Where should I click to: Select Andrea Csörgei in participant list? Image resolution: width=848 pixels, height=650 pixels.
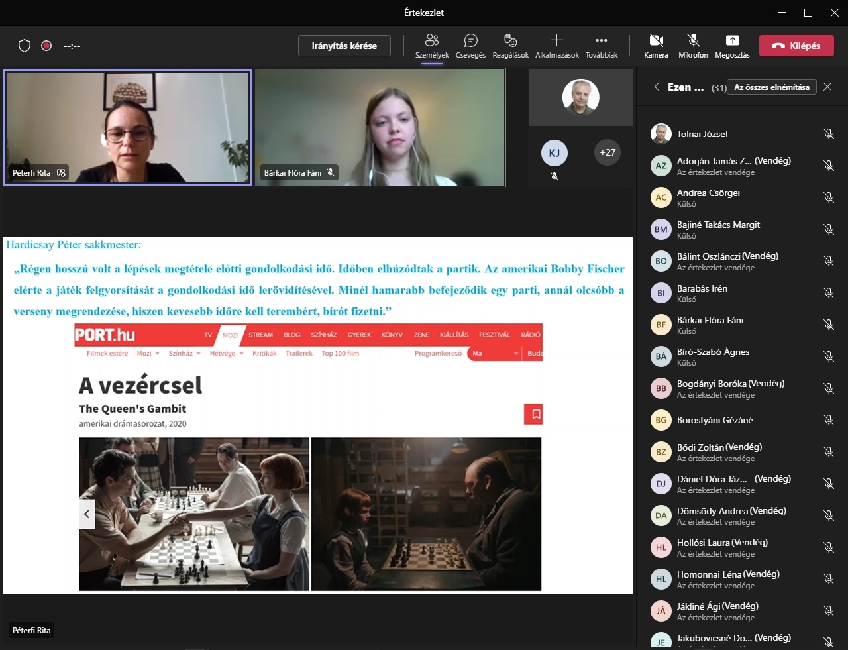click(742, 197)
